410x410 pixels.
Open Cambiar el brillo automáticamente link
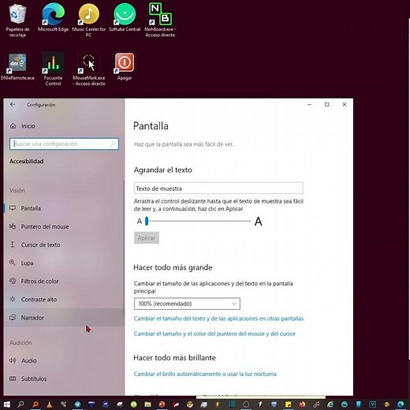coord(205,374)
